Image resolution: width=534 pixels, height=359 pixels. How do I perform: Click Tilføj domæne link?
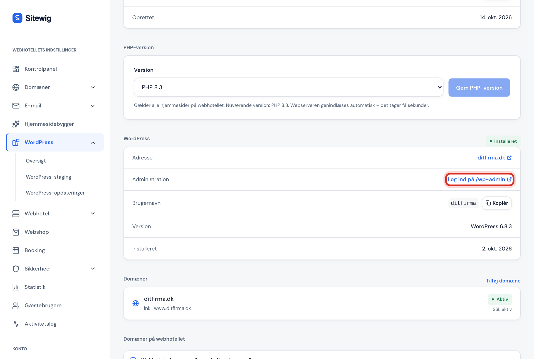[503, 281]
